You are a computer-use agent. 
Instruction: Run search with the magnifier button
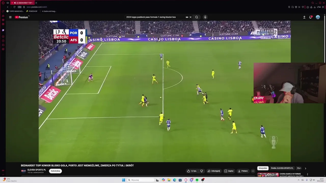point(197,17)
